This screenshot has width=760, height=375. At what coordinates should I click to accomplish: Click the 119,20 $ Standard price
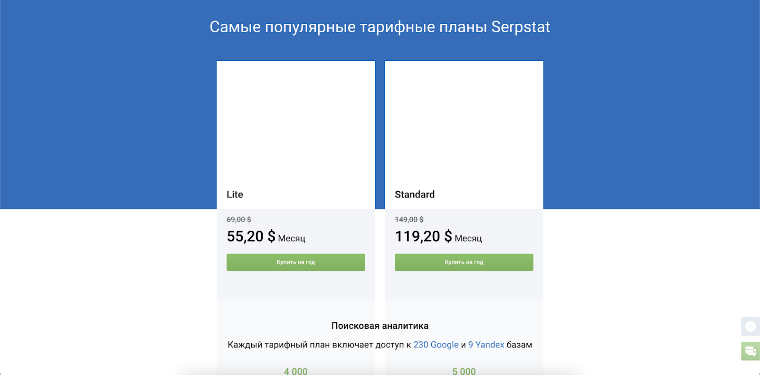pyautogui.click(x=423, y=236)
